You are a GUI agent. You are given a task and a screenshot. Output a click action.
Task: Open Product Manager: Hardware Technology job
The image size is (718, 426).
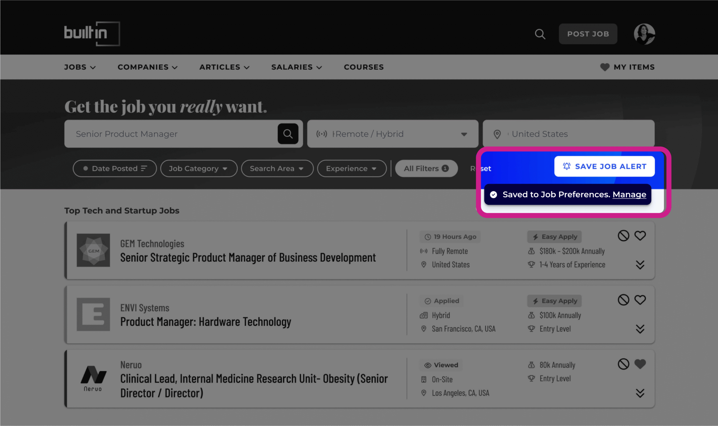point(206,322)
